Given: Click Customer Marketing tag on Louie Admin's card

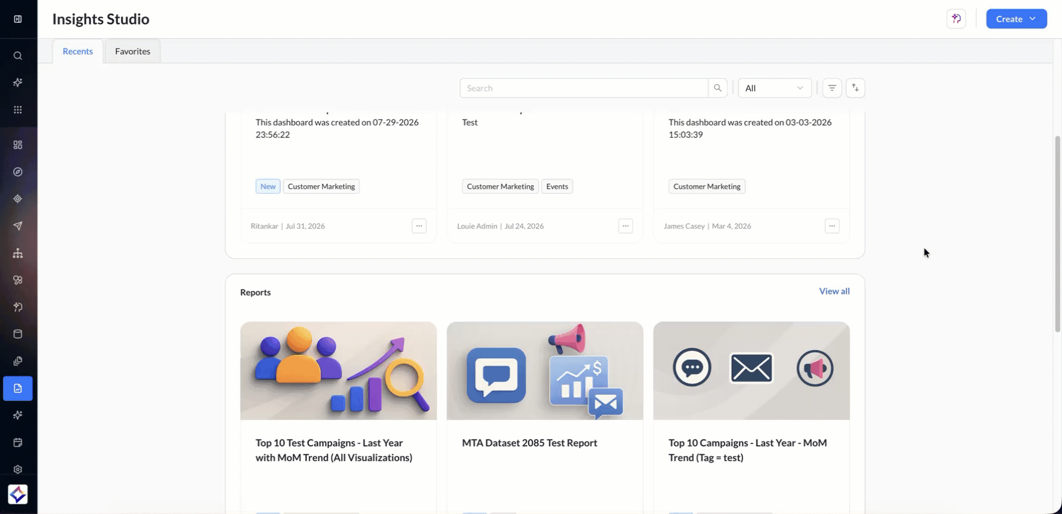Looking at the screenshot, I should [x=500, y=186].
